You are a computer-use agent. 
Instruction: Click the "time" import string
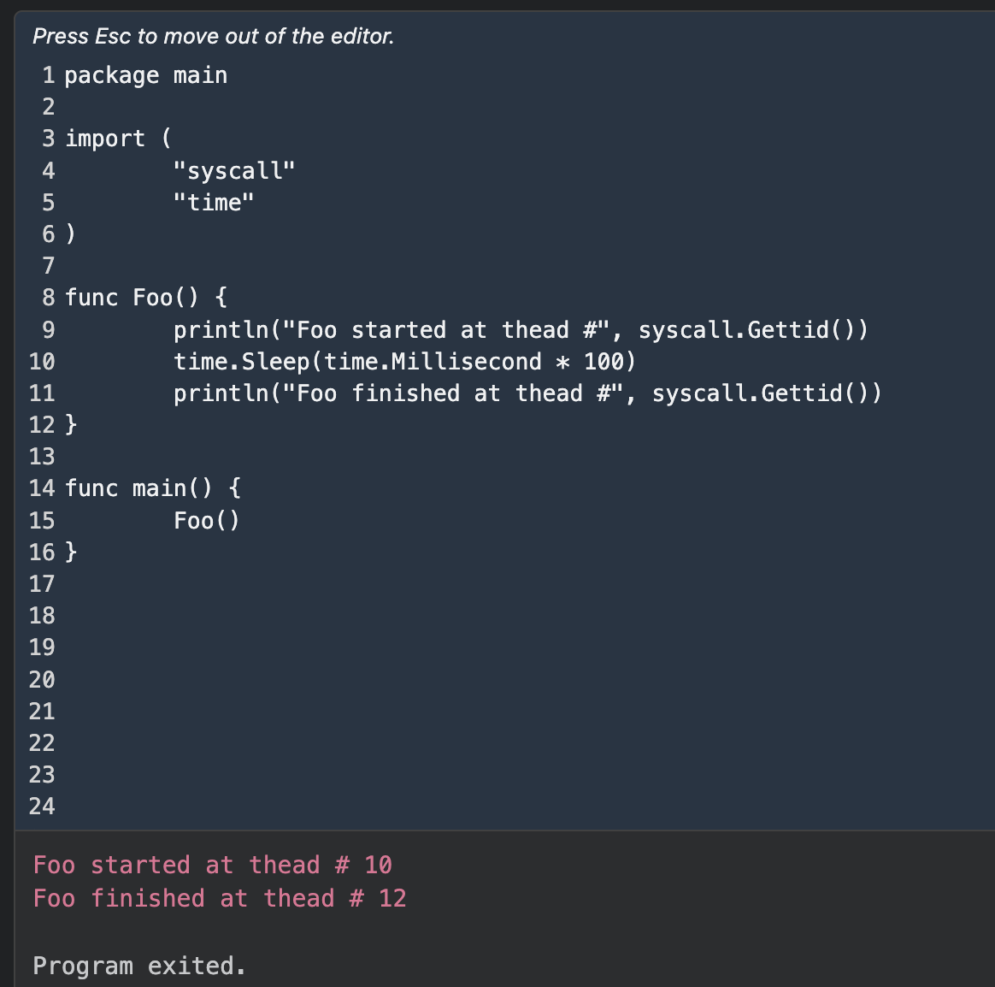214,203
